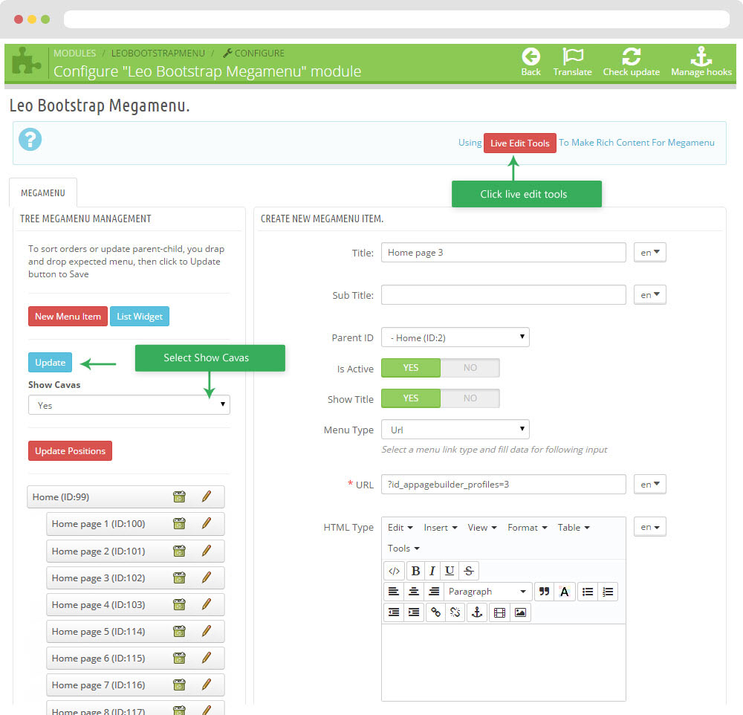The height and width of the screenshot is (715, 743).
Task: Open the List Widget button
Action: click(140, 317)
